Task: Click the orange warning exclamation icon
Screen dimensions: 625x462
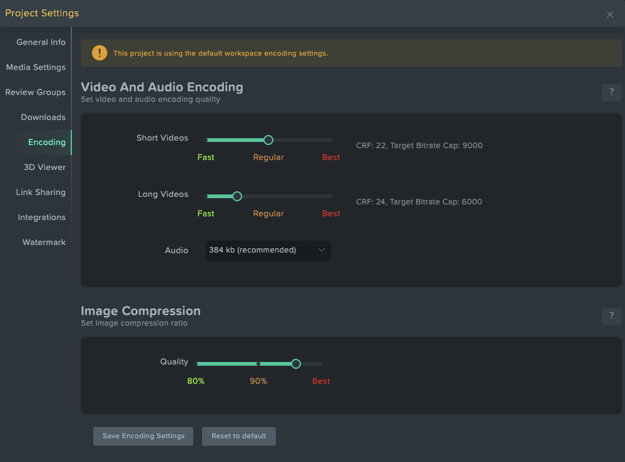Action: click(99, 53)
